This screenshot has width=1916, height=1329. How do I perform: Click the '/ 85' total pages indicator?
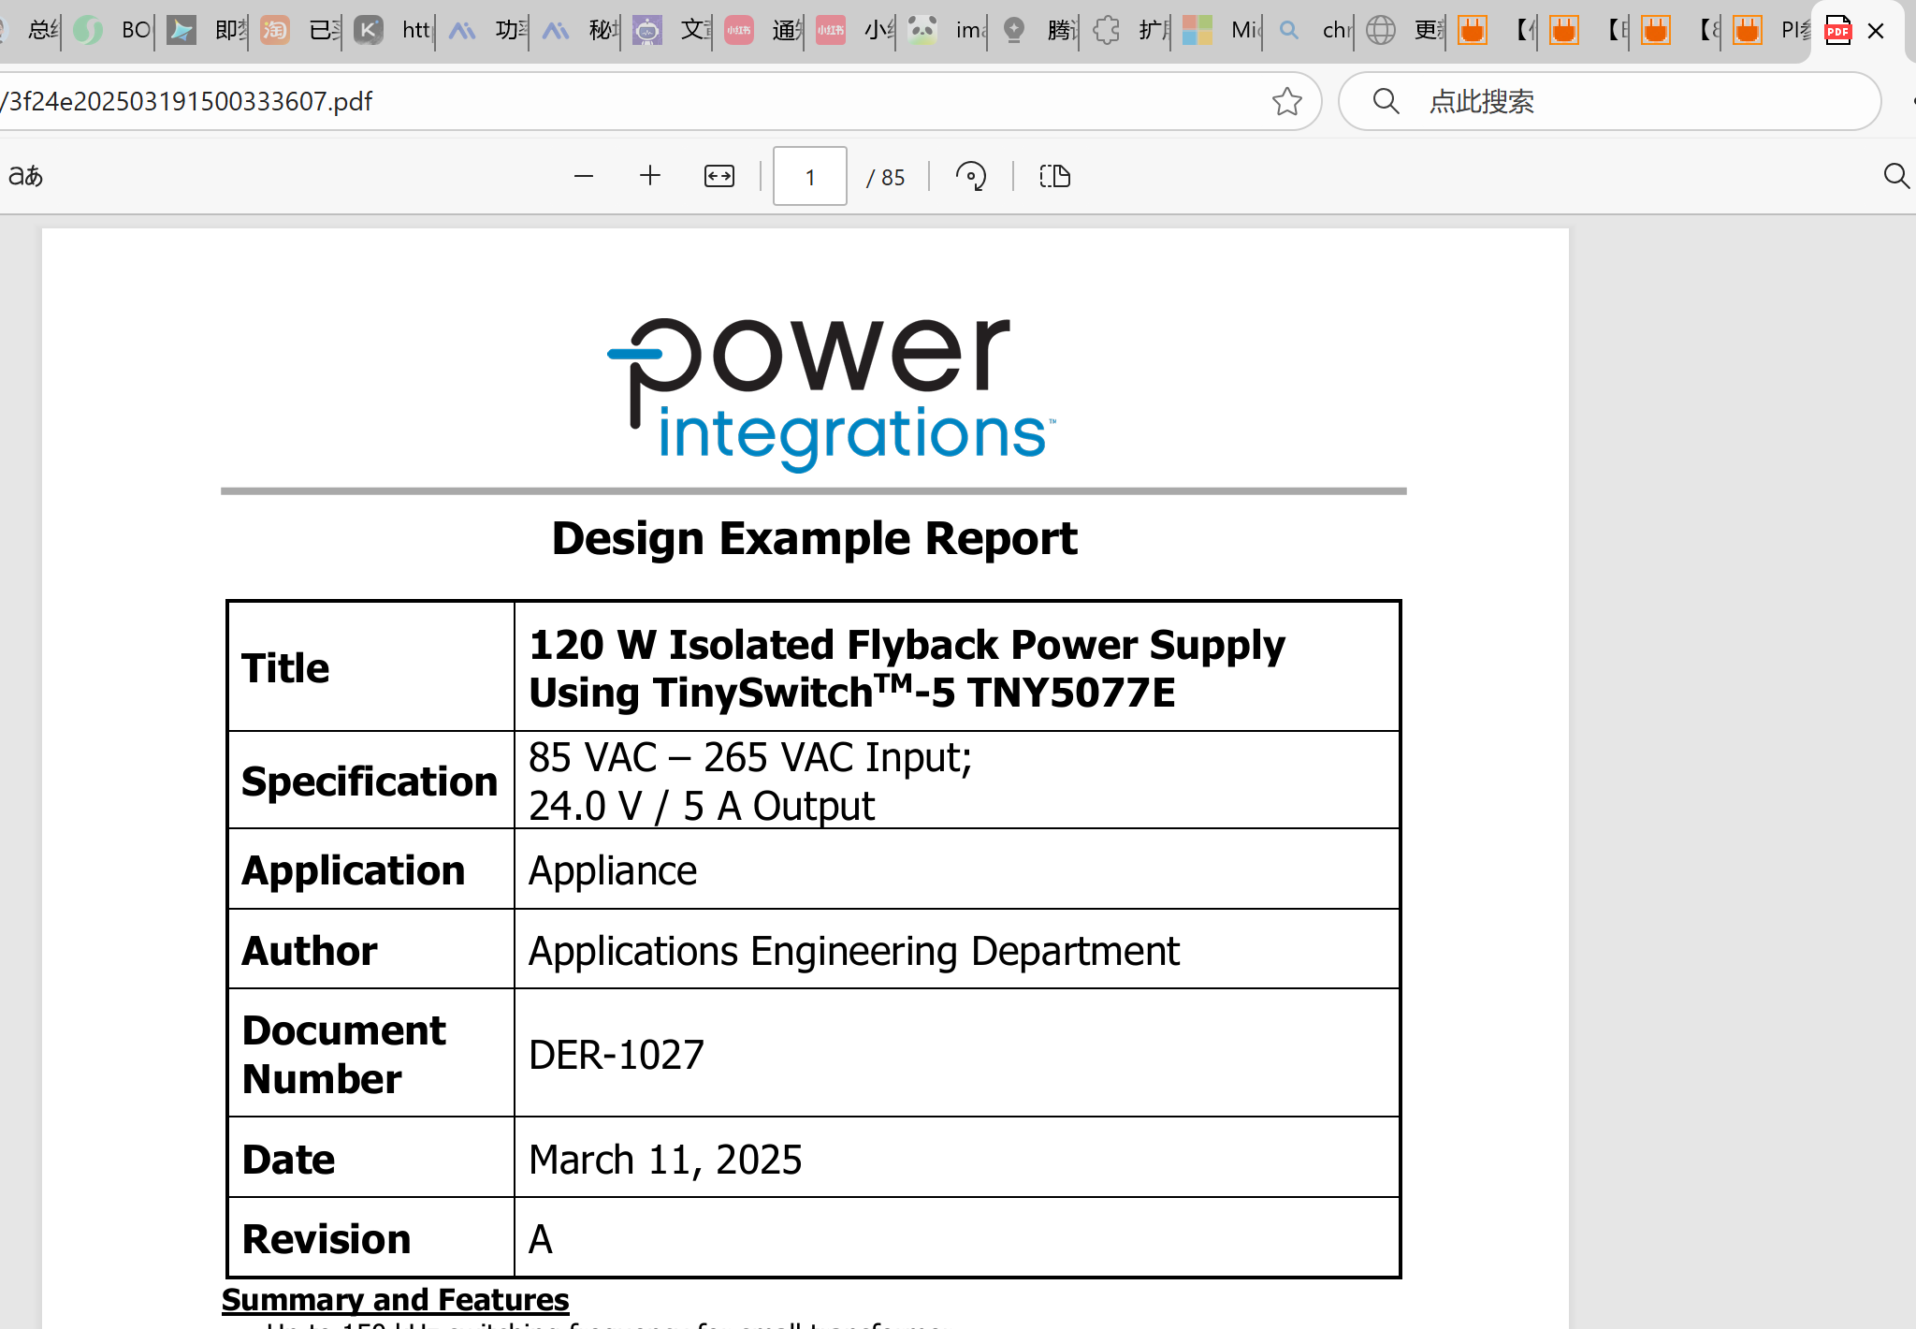point(885,177)
